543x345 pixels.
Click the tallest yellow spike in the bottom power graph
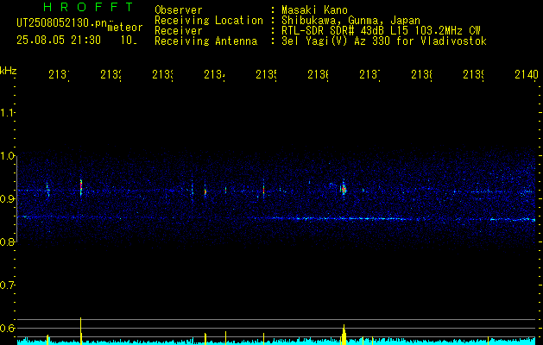click(x=80, y=330)
